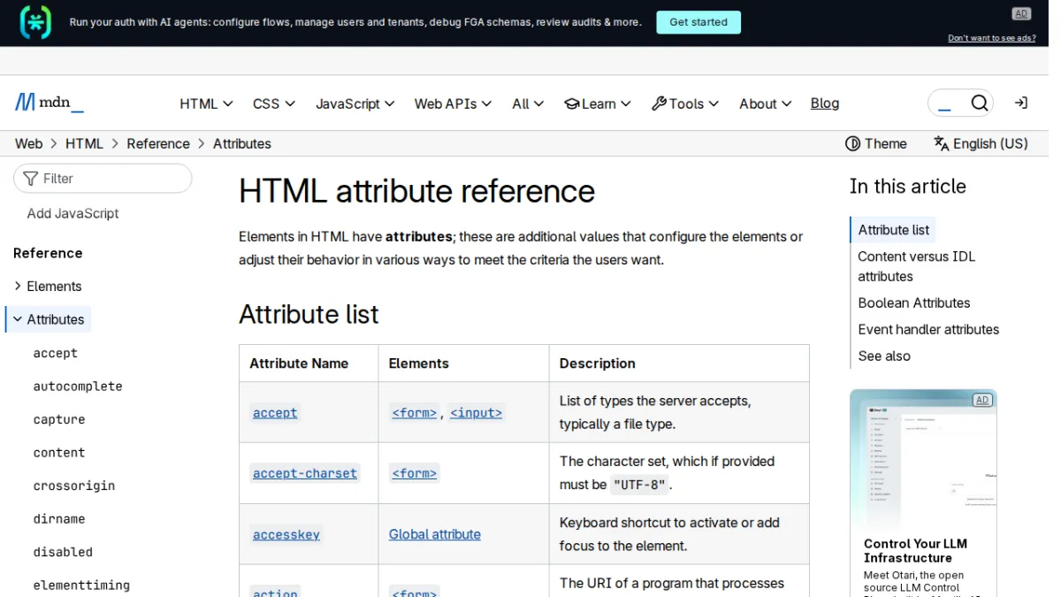Go to HTML in the breadcrumb
Screen dimensions: 1061x597
(84, 143)
